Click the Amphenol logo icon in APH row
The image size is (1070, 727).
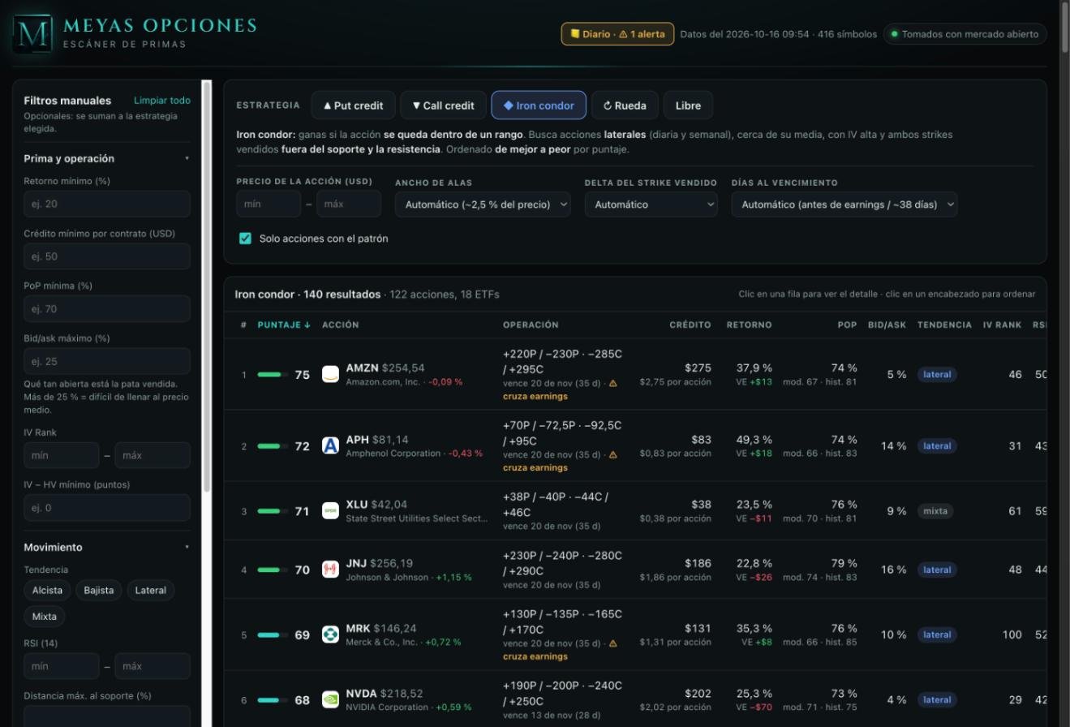coord(330,445)
